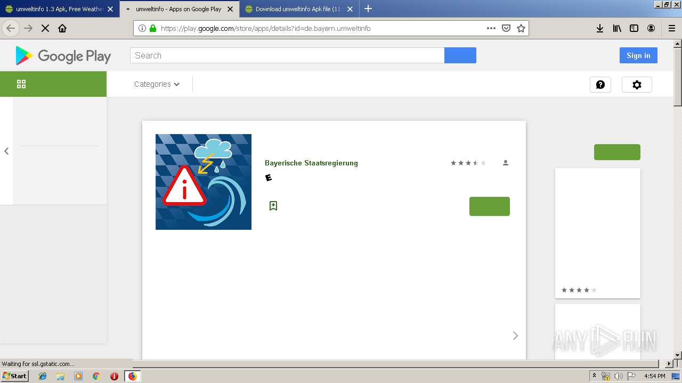The width and height of the screenshot is (682, 383).
Task: Click the taskbar clock 4:54 PM
Action: [654, 376]
